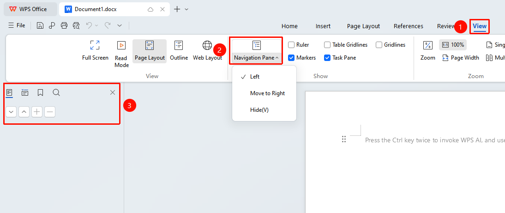505x213 pixels.
Task: Uncheck the Task Pane checkbox
Action: [x=327, y=58]
